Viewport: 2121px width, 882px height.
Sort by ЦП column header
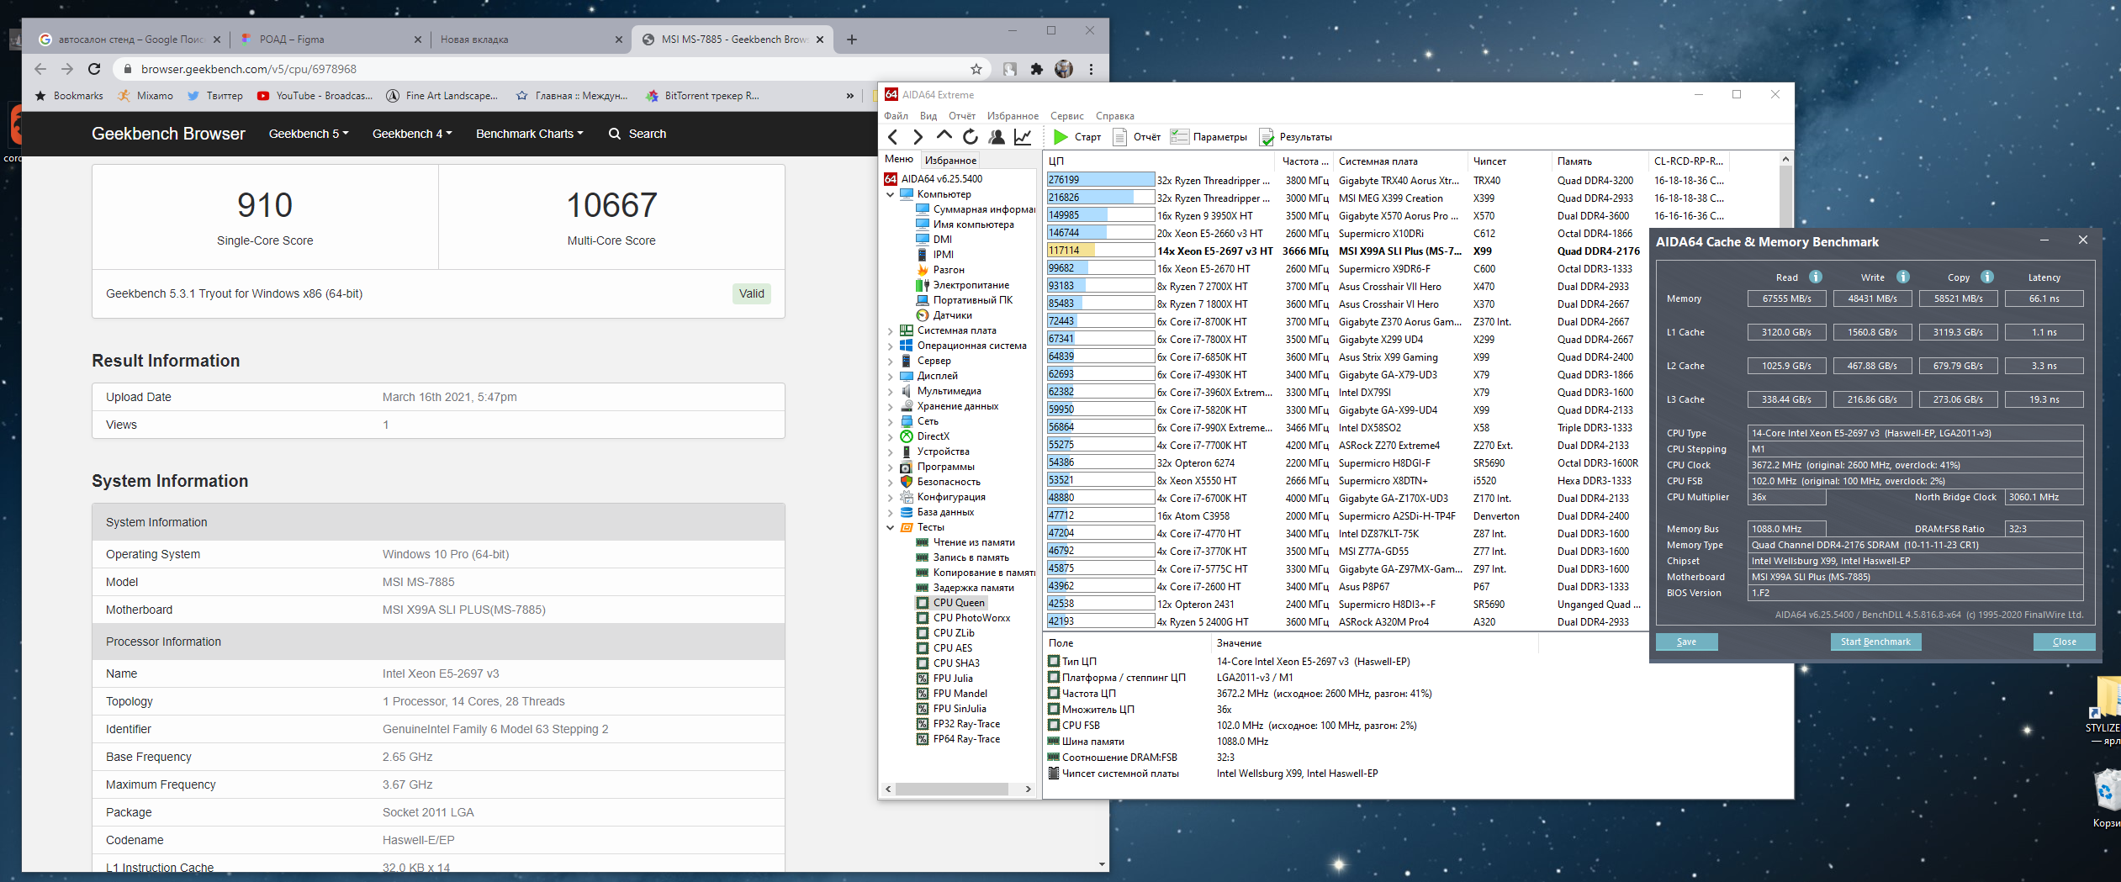tap(1160, 161)
